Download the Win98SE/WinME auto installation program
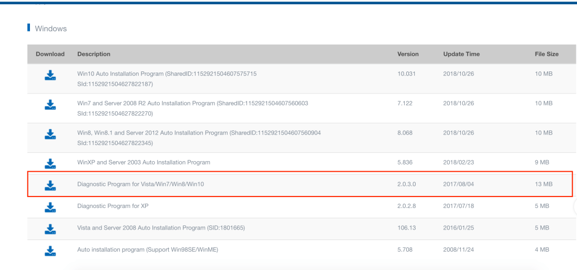Screen dimensions: 577x270 pyautogui.click(x=50, y=250)
